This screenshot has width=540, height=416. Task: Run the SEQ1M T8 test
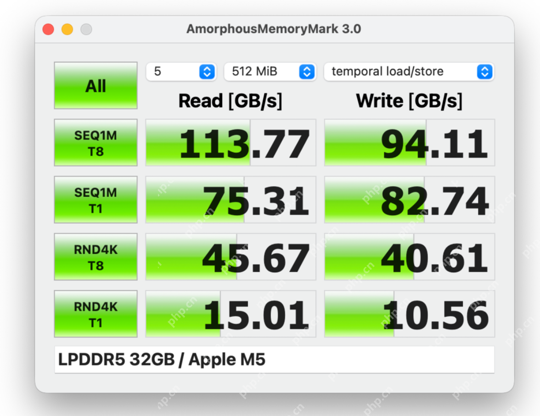pos(96,143)
